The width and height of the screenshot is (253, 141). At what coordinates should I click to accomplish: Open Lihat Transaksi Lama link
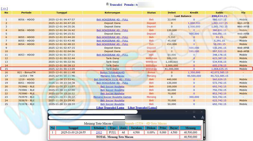(110, 108)
